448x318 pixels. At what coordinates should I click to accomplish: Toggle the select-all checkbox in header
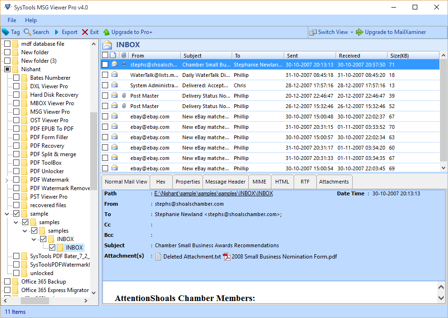tap(105, 56)
